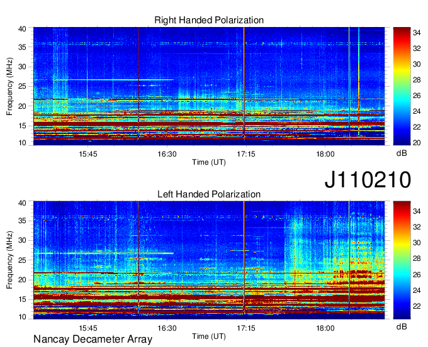Screen dimensions: 428x347
Task: Click the 17:15 time tick of Right Handed plot
Action: point(246,154)
